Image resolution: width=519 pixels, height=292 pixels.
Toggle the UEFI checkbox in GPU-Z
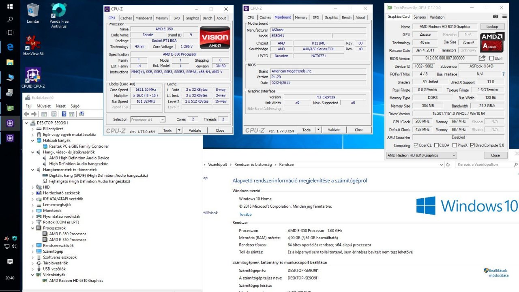click(491, 58)
